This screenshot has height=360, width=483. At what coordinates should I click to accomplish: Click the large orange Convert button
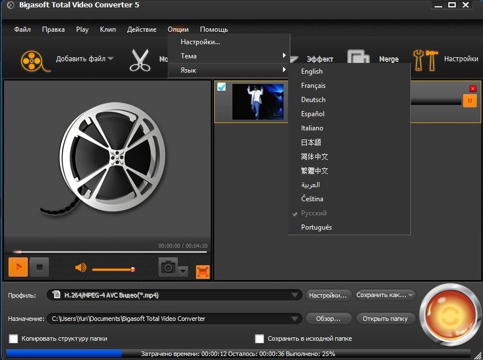[x=449, y=316]
